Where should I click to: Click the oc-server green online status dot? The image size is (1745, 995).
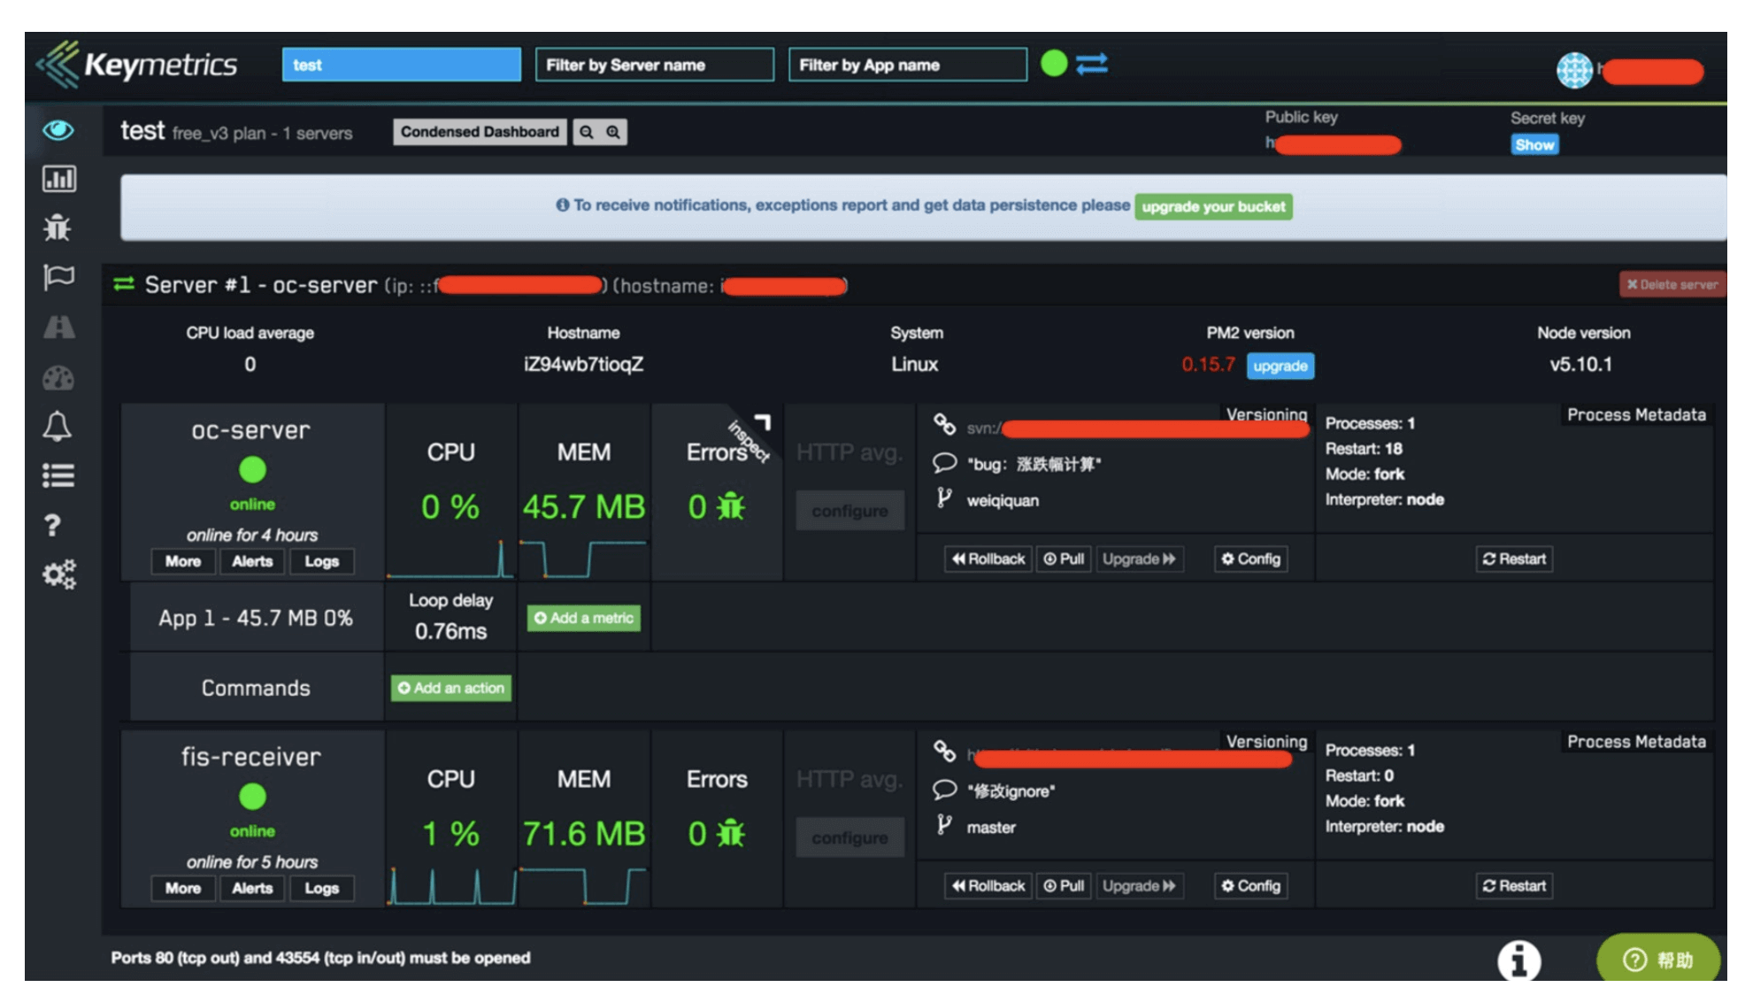click(x=252, y=470)
